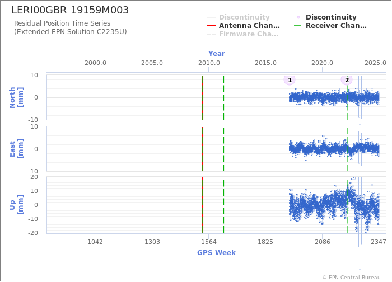Toggle the Antenna Change legend entry
Viewport: 392px width, 282px height.
244,26
